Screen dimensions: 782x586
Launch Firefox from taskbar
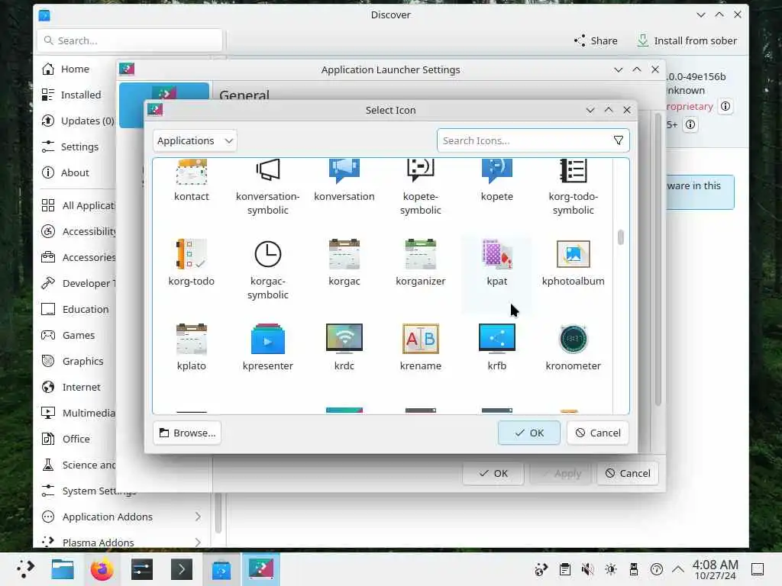click(x=102, y=569)
